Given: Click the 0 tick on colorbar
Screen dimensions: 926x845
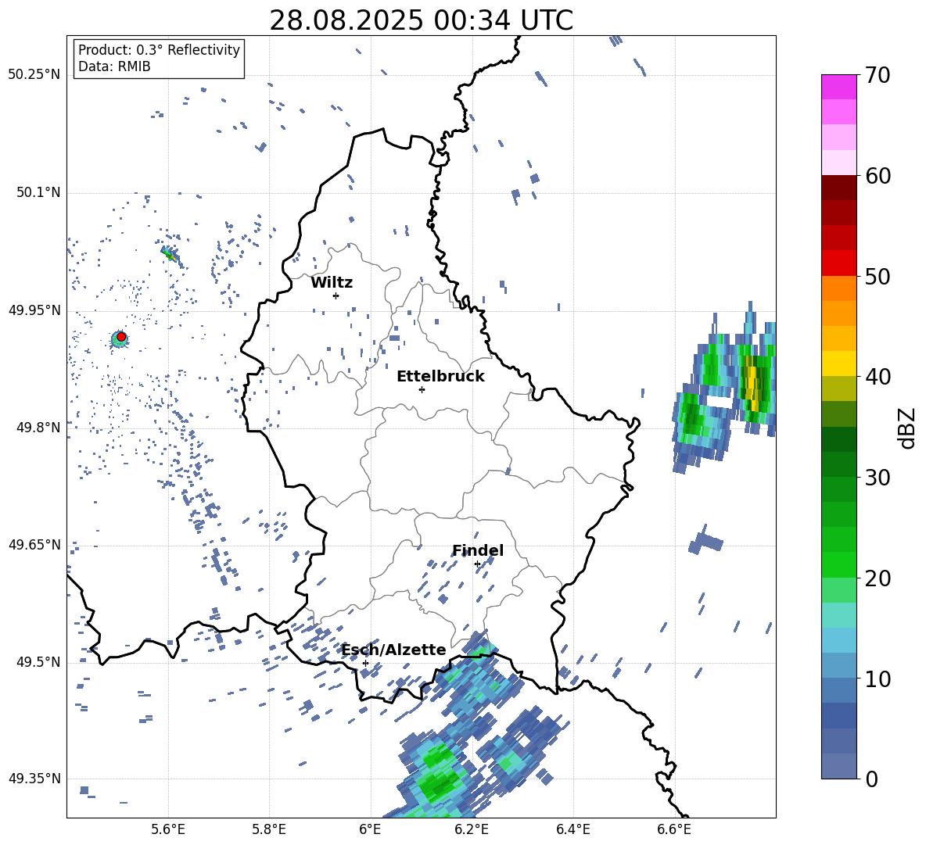Looking at the screenshot, I should (x=871, y=779).
